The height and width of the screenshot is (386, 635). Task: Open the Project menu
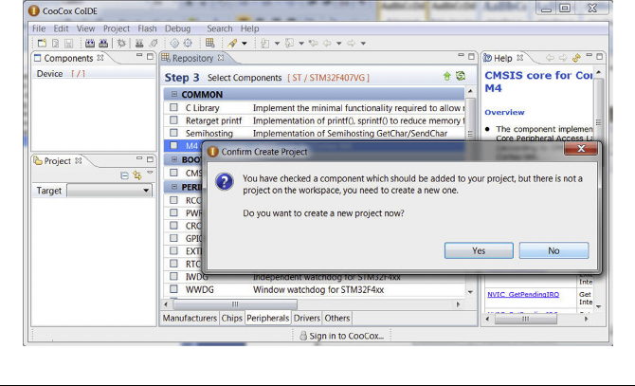coord(117,28)
